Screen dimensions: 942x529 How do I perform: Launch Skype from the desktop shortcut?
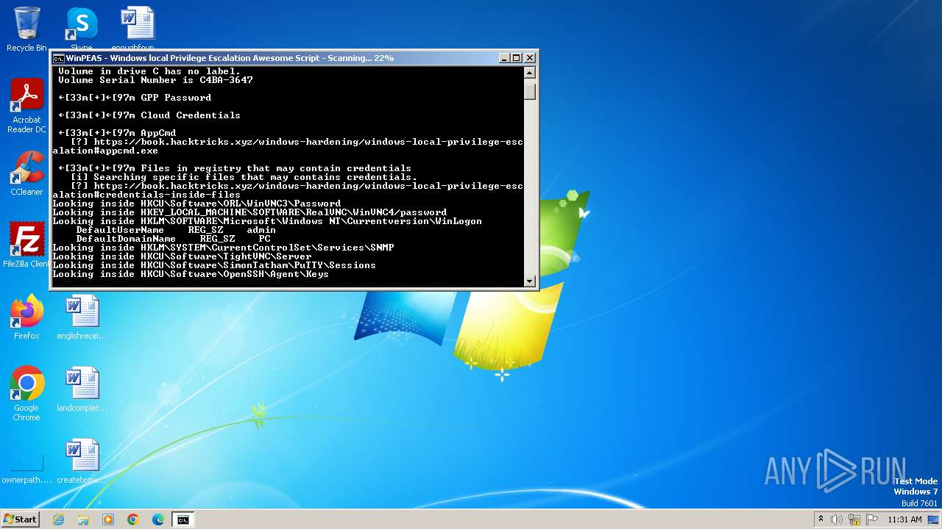(82, 29)
